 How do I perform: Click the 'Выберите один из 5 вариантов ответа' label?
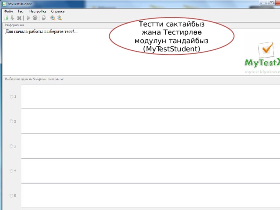(34, 79)
